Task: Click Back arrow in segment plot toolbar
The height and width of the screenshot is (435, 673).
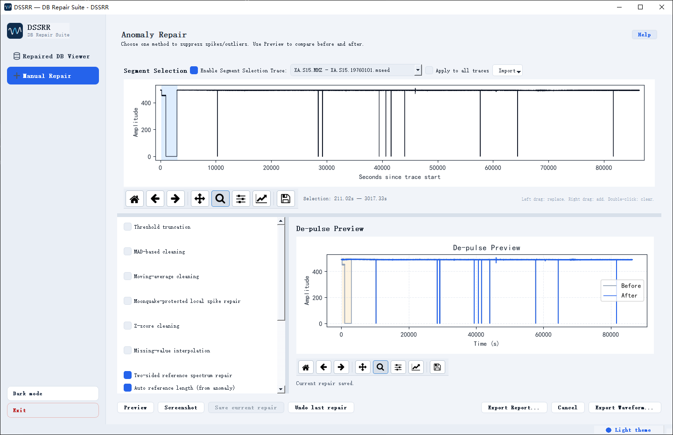Action: click(155, 199)
